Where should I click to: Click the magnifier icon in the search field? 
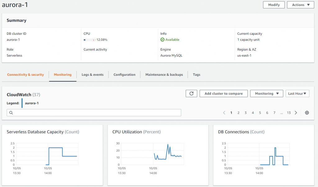pyautogui.click(x=11, y=113)
